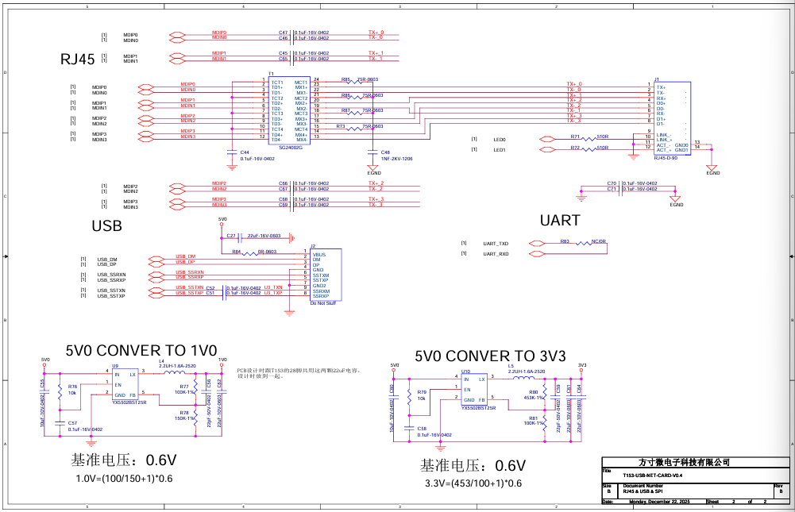Select the U9 regulator designator
Viewport: 795px width, 512px height.
click(115, 366)
